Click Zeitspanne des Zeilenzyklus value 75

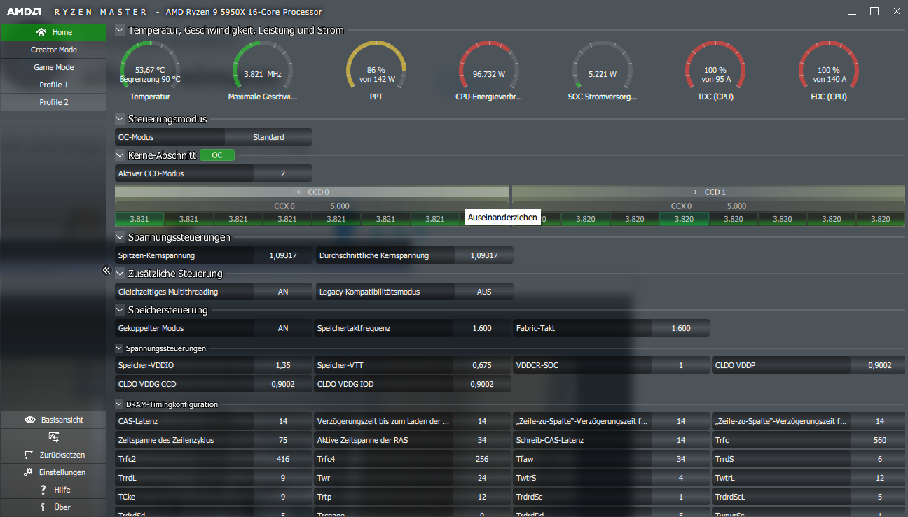[283, 440]
